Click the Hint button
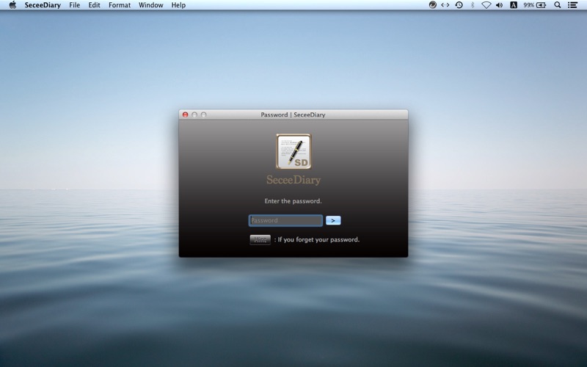This screenshot has width=587, height=367. [260, 240]
